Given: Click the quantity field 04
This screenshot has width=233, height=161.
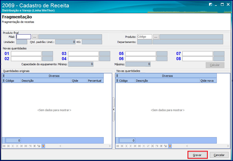Looking at the screenshot, I should click(x=83, y=59).
